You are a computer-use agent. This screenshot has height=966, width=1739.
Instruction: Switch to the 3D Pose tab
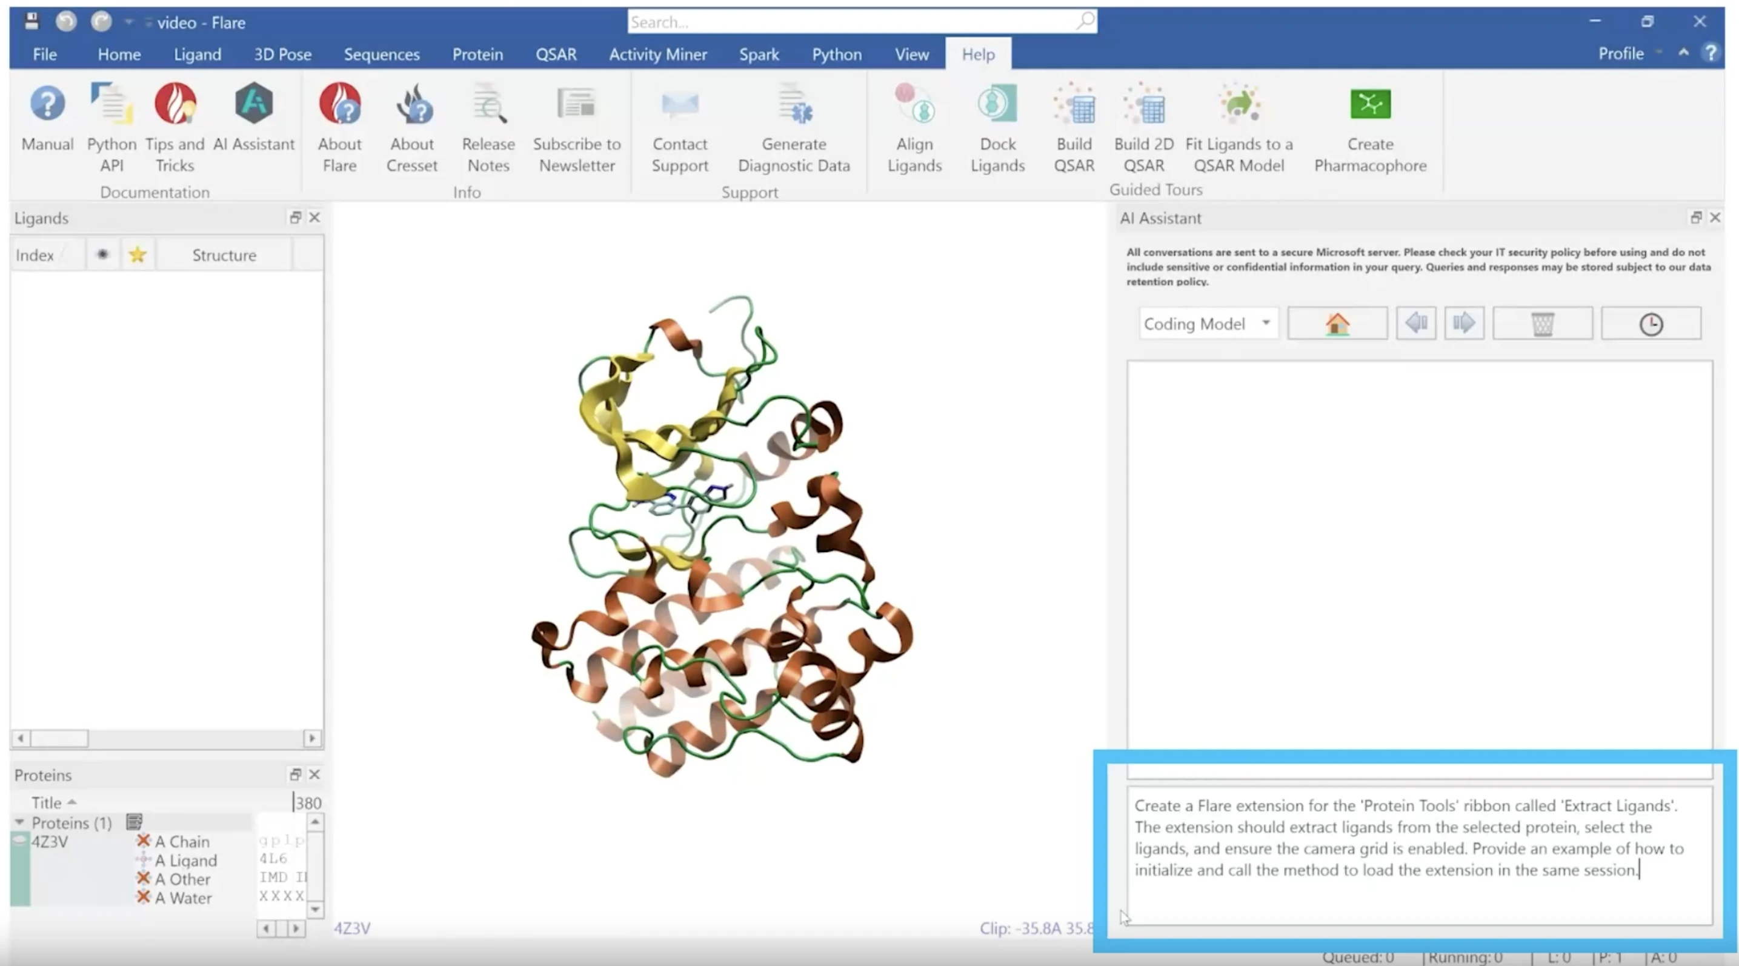[x=282, y=54]
